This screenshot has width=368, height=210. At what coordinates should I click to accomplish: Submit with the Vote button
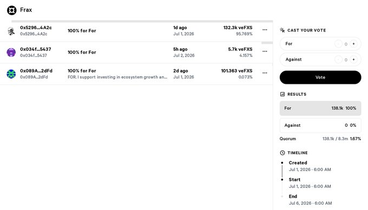click(320, 77)
